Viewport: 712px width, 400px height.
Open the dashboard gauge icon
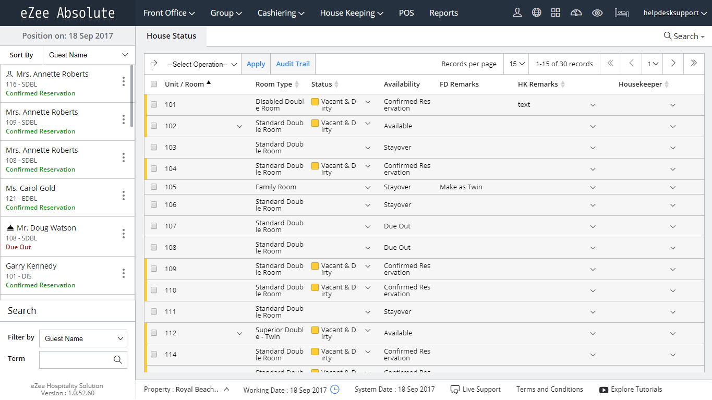tap(576, 13)
